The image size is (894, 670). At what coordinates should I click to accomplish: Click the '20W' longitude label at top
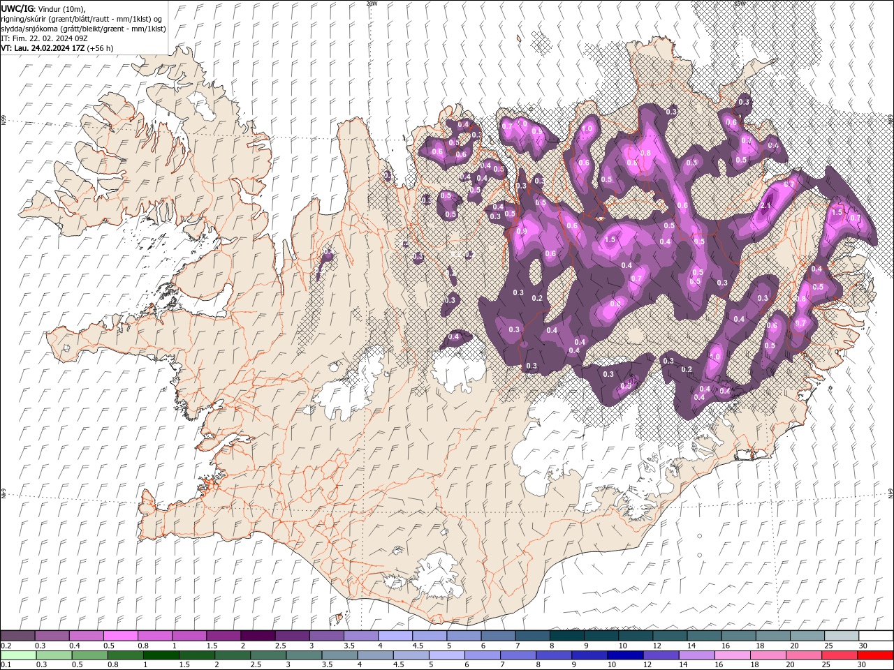point(372,3)
